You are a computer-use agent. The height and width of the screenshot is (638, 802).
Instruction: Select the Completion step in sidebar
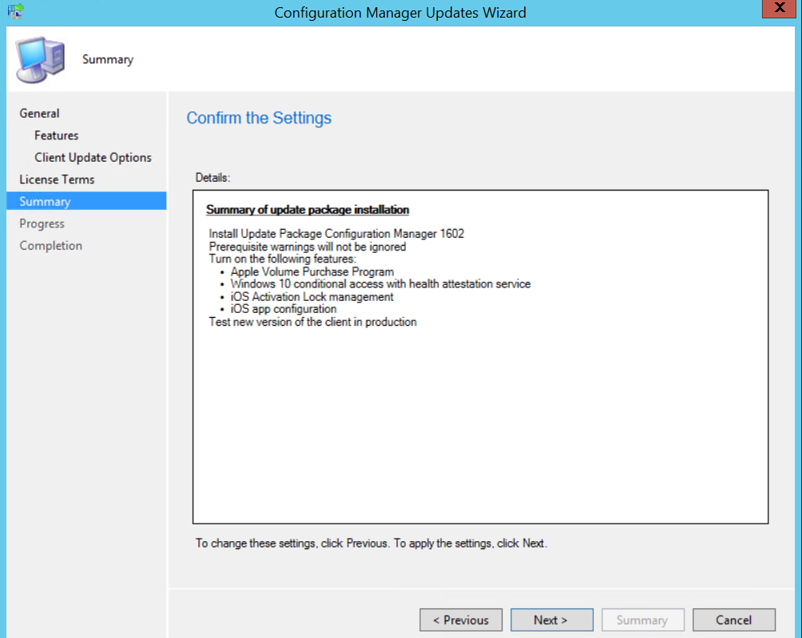pos(50,245)
